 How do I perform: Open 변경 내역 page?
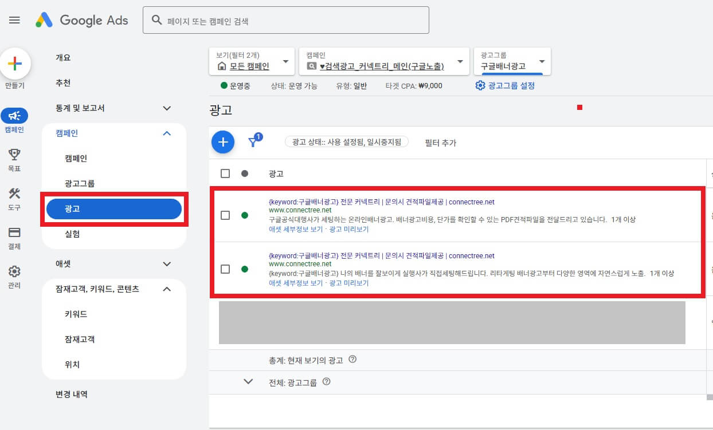72,395
